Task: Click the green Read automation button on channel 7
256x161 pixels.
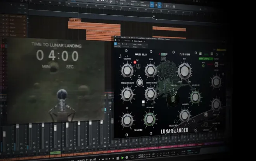Action: coord(55,153)
